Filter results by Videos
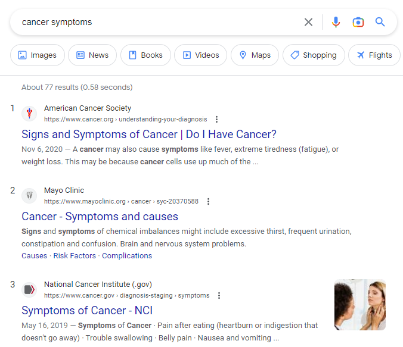The height and width of the screenshot is (347, 403). pyautogui.click(x=201, y=55)
